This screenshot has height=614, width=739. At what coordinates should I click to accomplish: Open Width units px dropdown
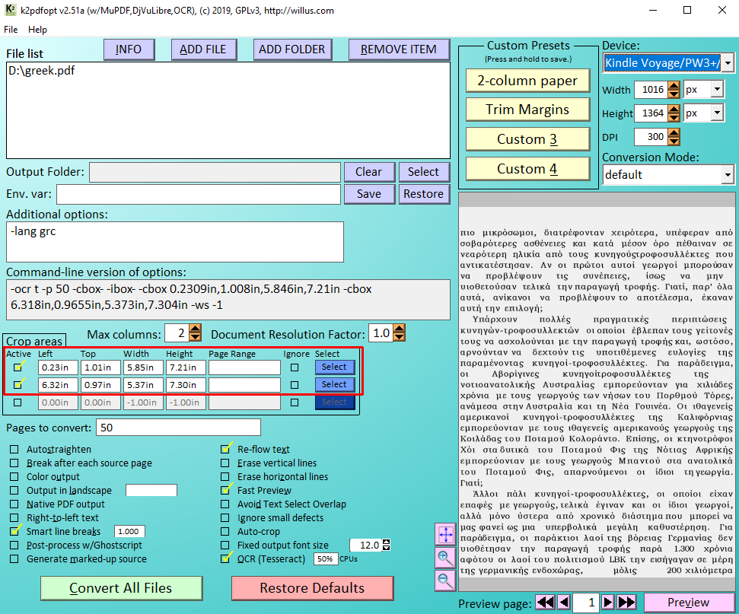[x=716, y=90]
